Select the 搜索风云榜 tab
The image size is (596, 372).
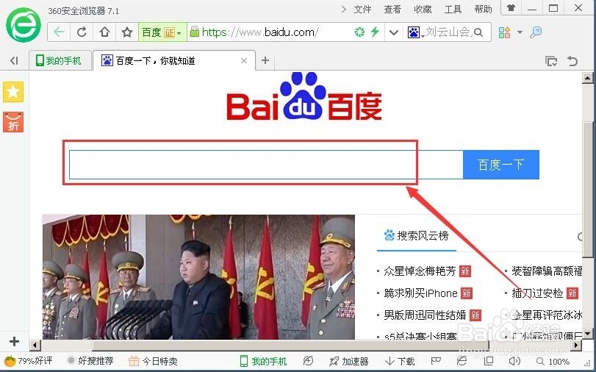[417, 236]
